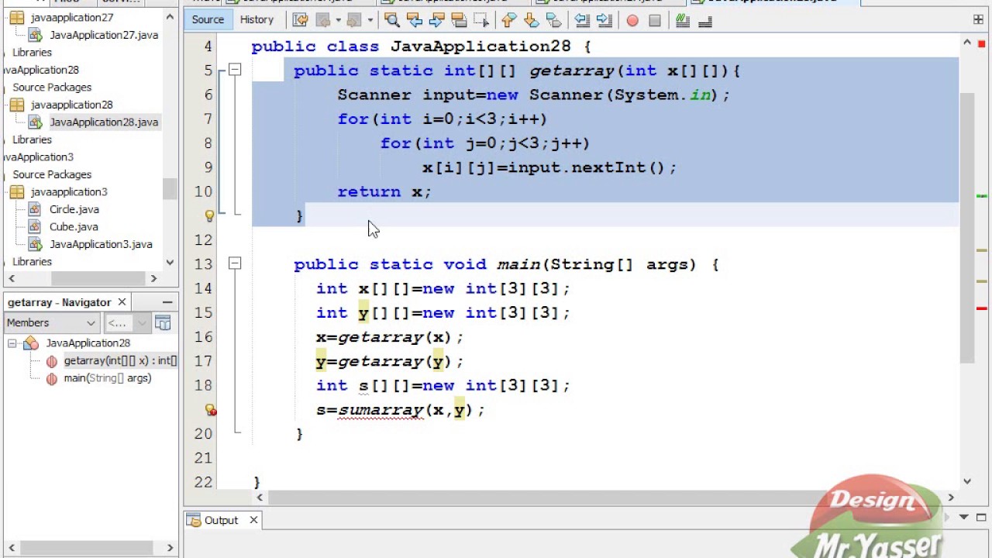Minimize the Navigator panel
Viewport: 992px width, 558px height.
point(167,302)
